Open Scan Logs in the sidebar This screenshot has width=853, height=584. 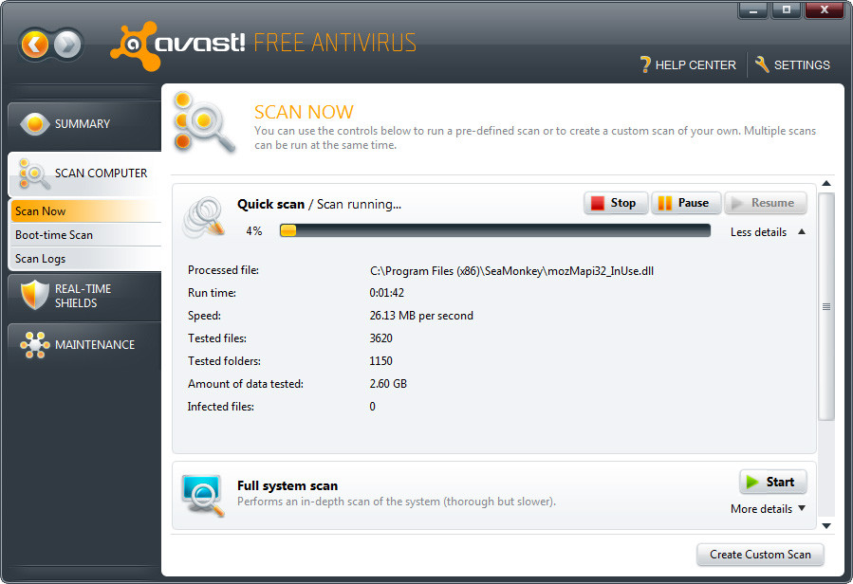click(x=86, y=259)
